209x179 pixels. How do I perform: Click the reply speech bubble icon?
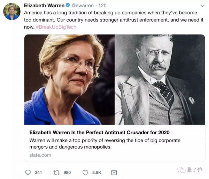pos(28,172)
